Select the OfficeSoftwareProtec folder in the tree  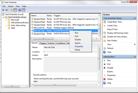click(20, 23)
